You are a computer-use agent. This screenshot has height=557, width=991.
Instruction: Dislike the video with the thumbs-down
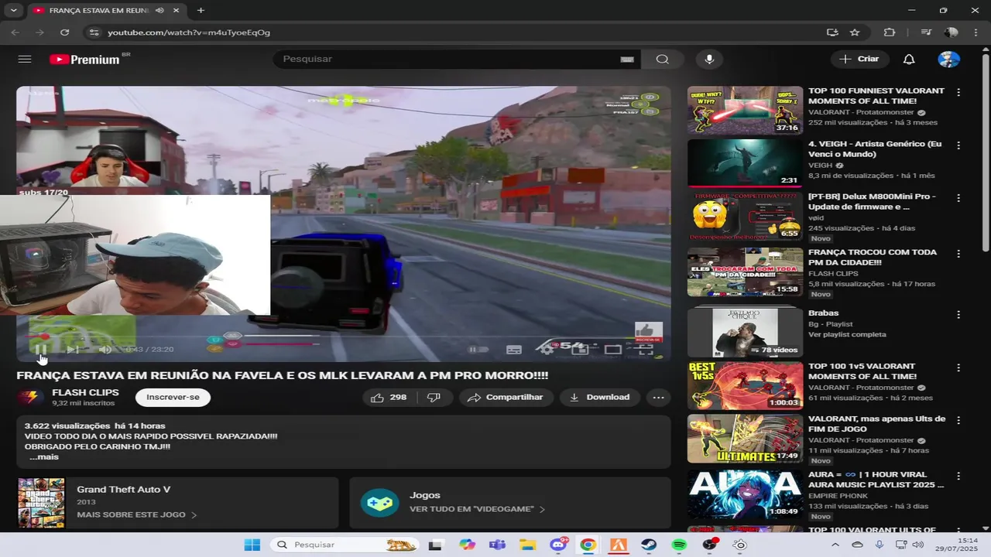coord(434,397)
